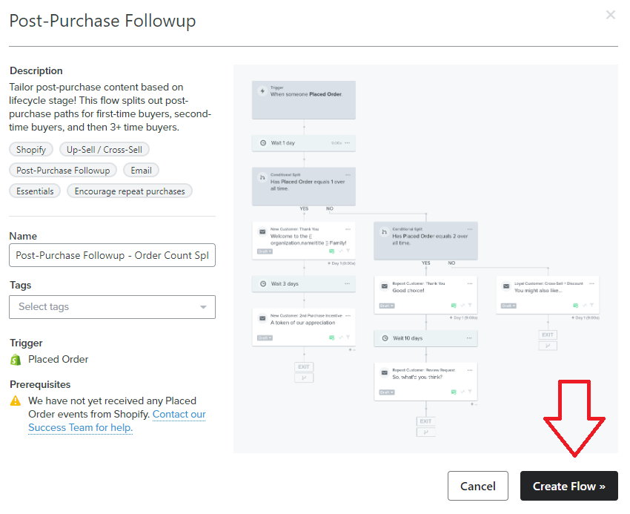Open the Select tags dropdown
Screen dimensions: 630x514
tap(112, 307)
